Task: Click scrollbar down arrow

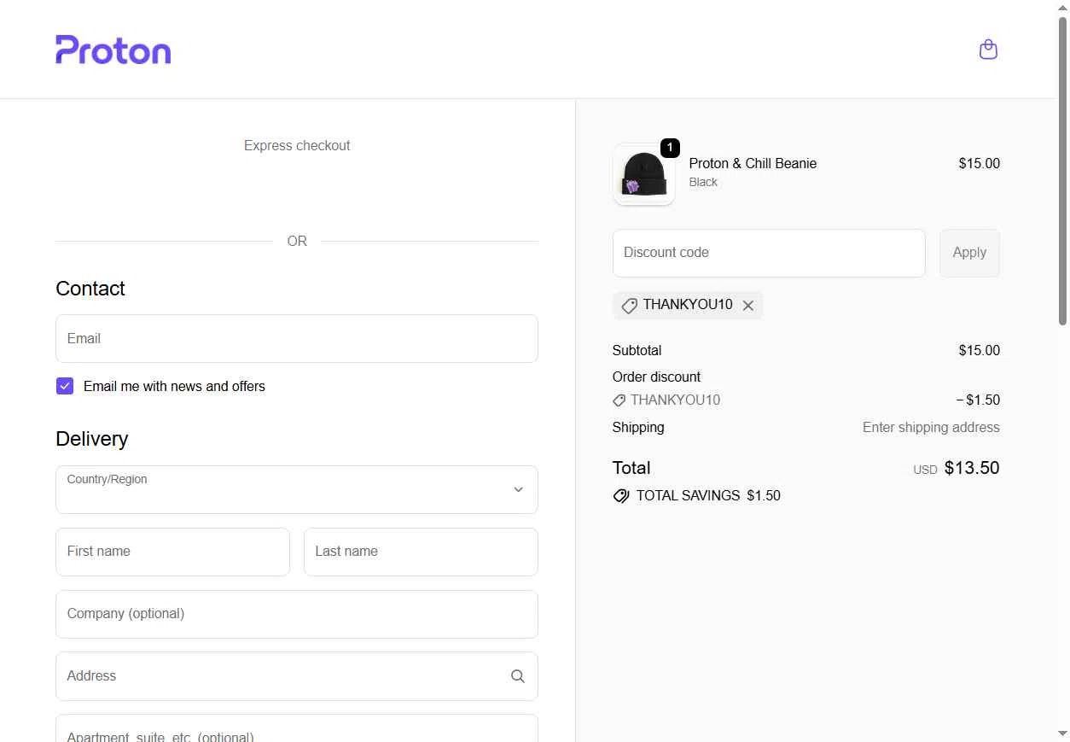Action: pyautogui.click(x=1062, y=734)
